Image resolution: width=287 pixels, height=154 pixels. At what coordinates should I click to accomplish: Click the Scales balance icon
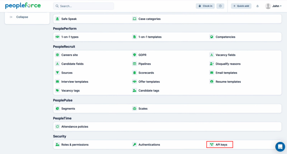coord(135,108)
